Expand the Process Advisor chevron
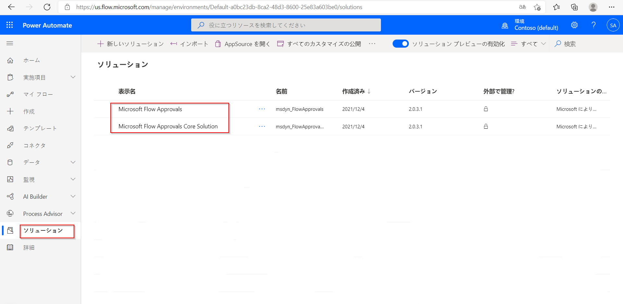 coord(73,213)
